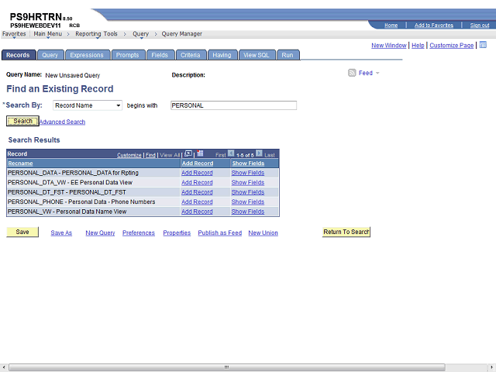Screen dimensions: 496x372
Task: Go to previous results with left arrow
Action: click(231, 153)
